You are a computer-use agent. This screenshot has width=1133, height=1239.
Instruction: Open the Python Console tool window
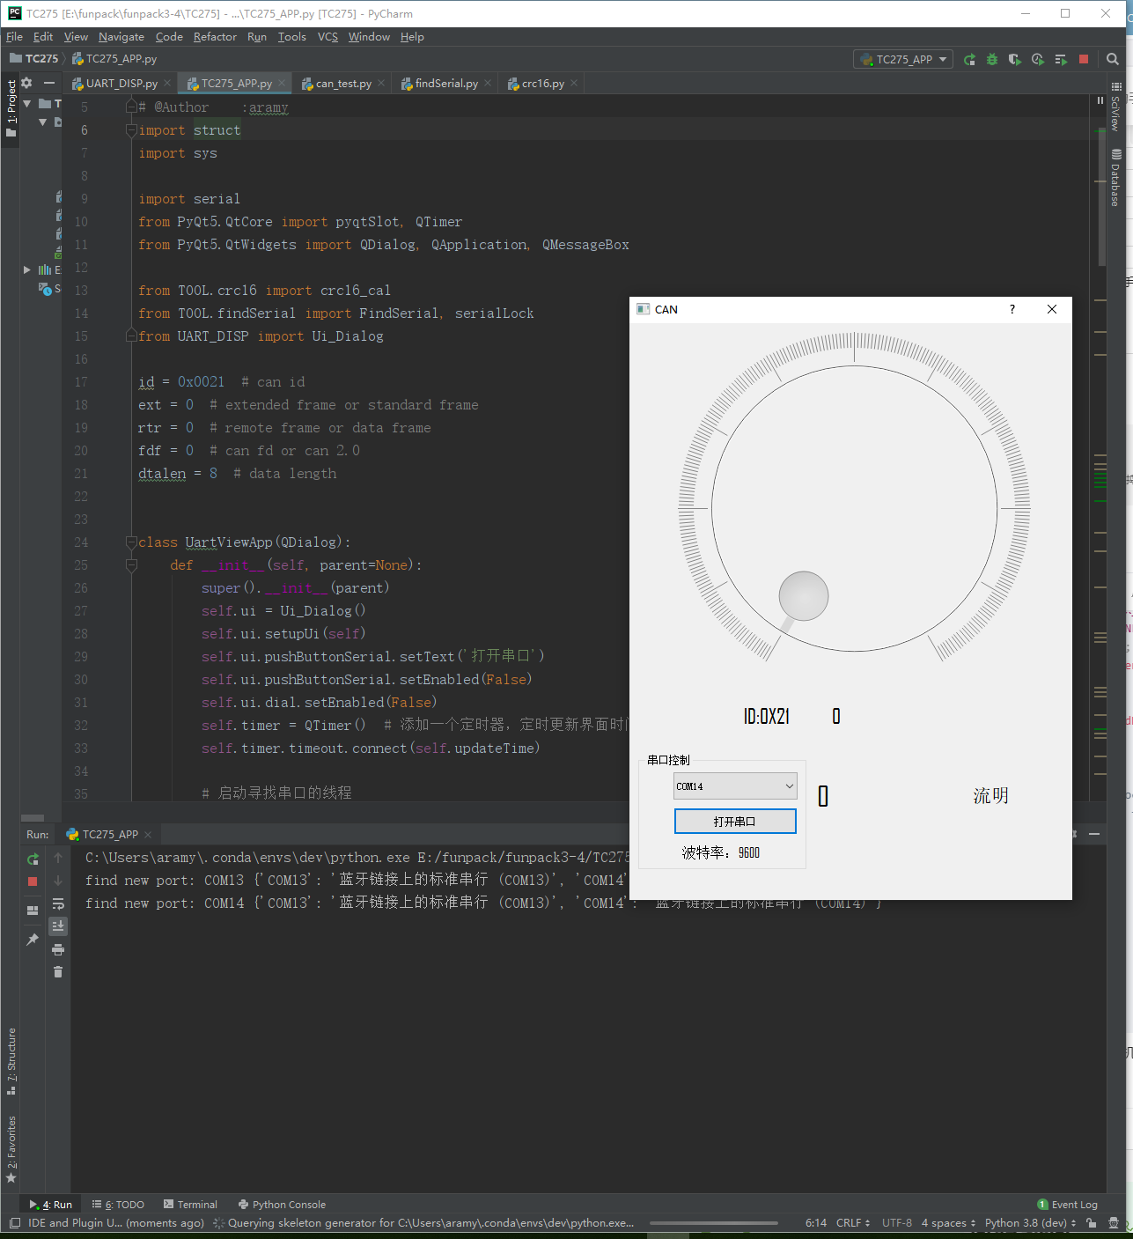tap(282, 1205)
